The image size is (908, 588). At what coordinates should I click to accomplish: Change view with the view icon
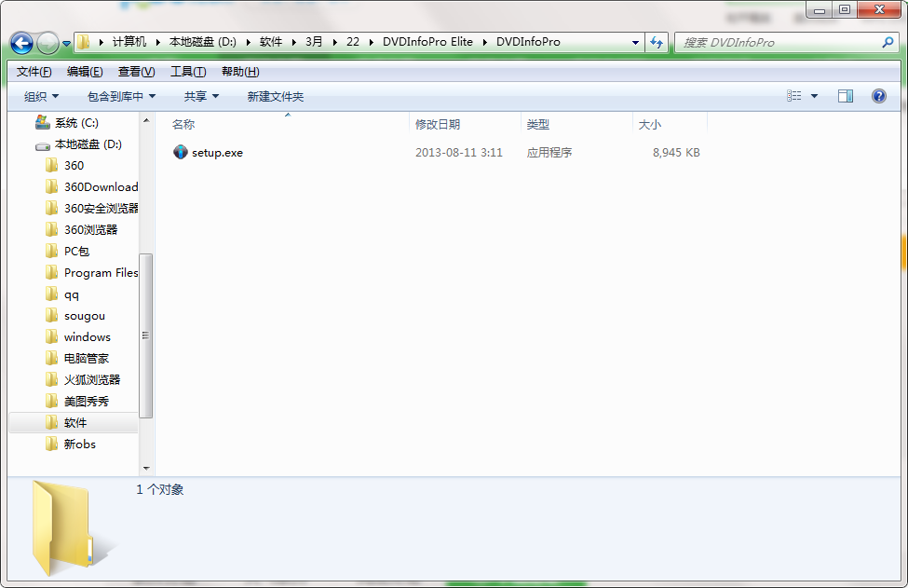click(x=794, y=96)
